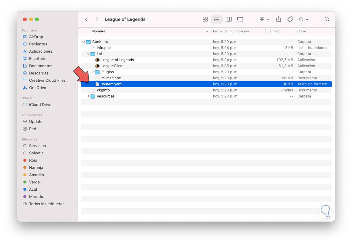Open Red network location in sidebar
This screenshot has width=352, height=244.
click(x=32, y=129)
